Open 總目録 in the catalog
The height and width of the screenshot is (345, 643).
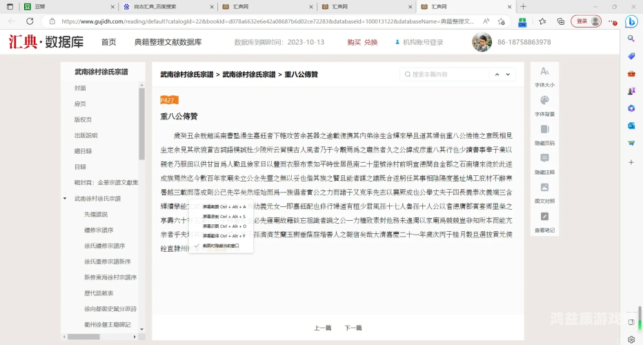83,151
